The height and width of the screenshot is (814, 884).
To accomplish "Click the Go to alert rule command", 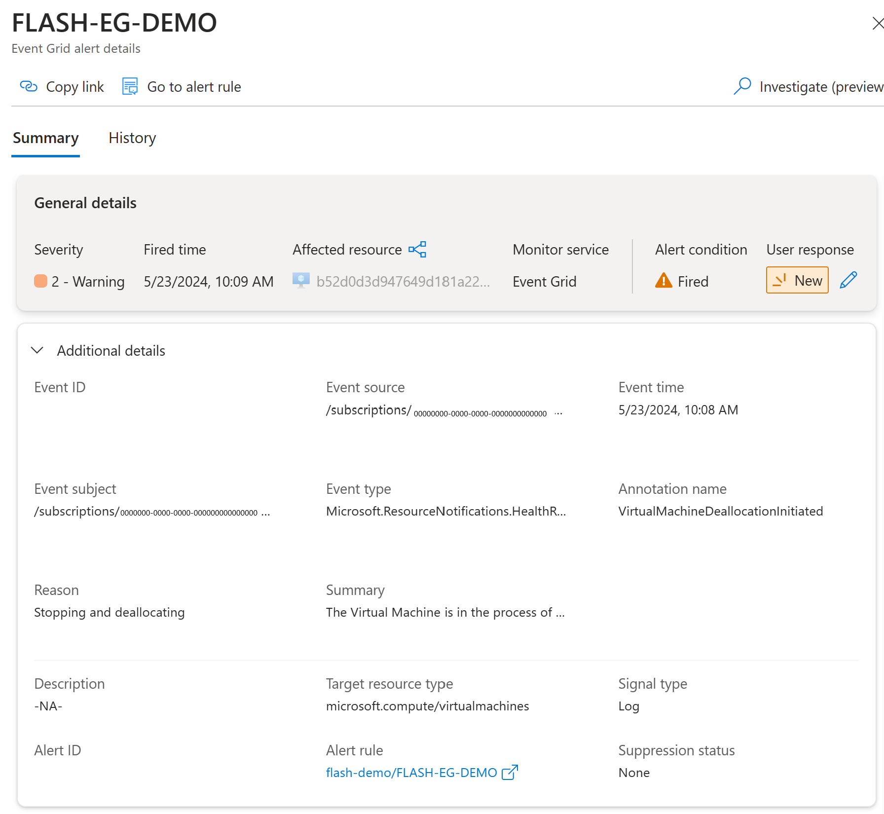I will point(194,86).
